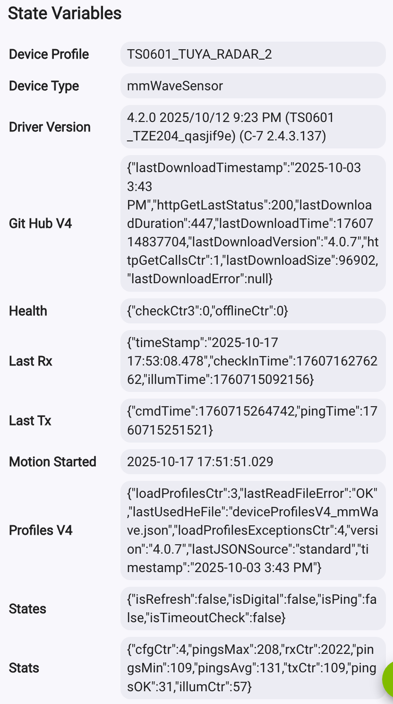Click the Last Rx label
Viewport: 393px width, 704px height.
pyautogui.click(x=31, y=361)
